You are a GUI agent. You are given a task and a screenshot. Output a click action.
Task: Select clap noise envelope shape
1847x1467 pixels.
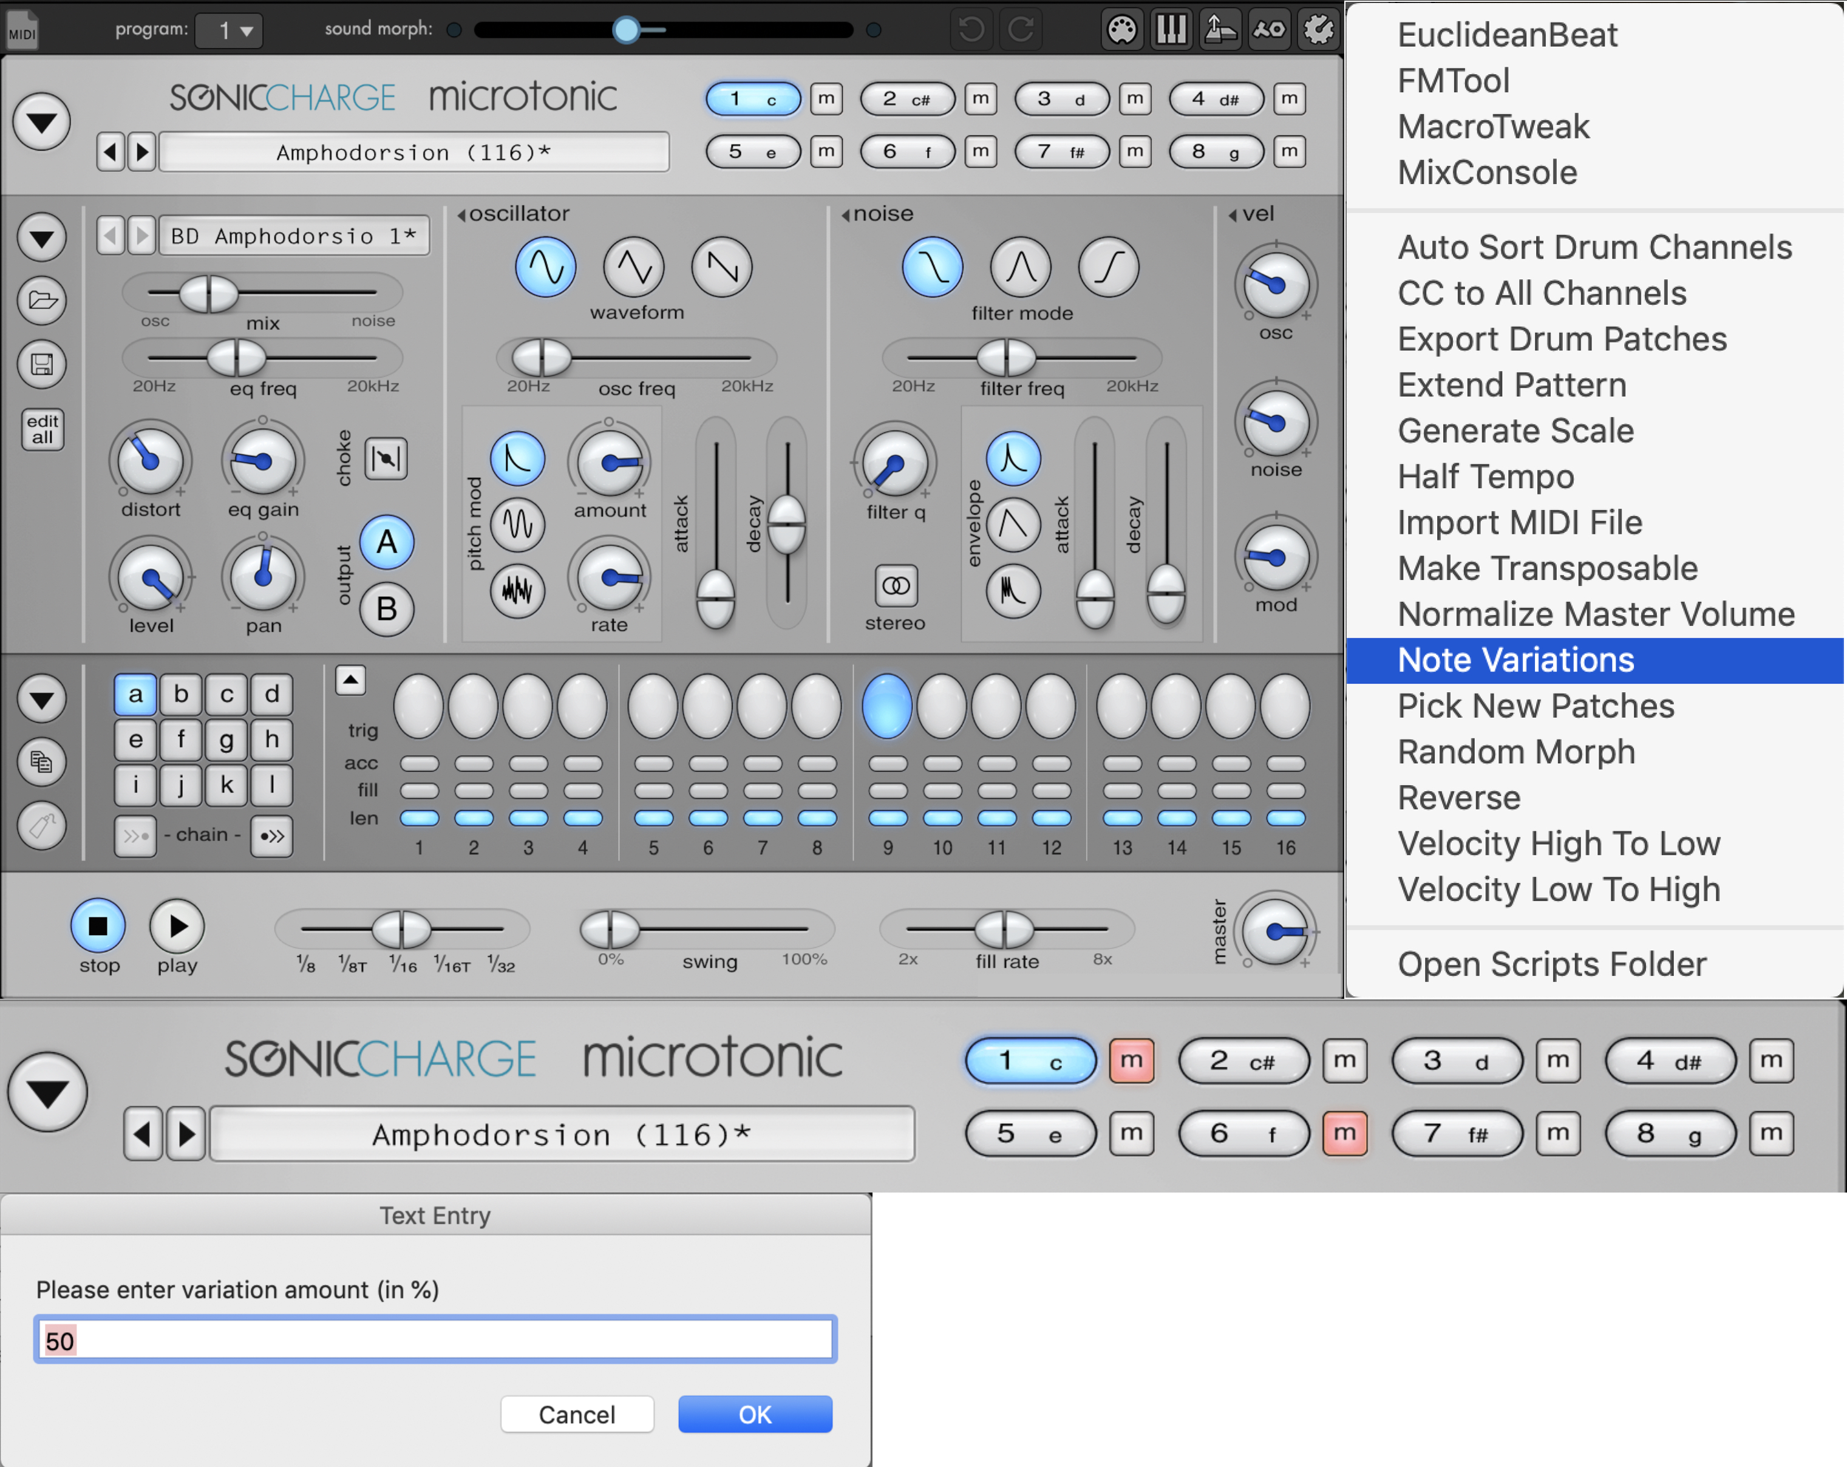pyautogui.click(x=1013, y=590)
